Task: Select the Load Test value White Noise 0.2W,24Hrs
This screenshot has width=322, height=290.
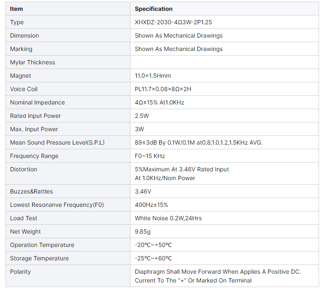Action: tap(168, 218)
